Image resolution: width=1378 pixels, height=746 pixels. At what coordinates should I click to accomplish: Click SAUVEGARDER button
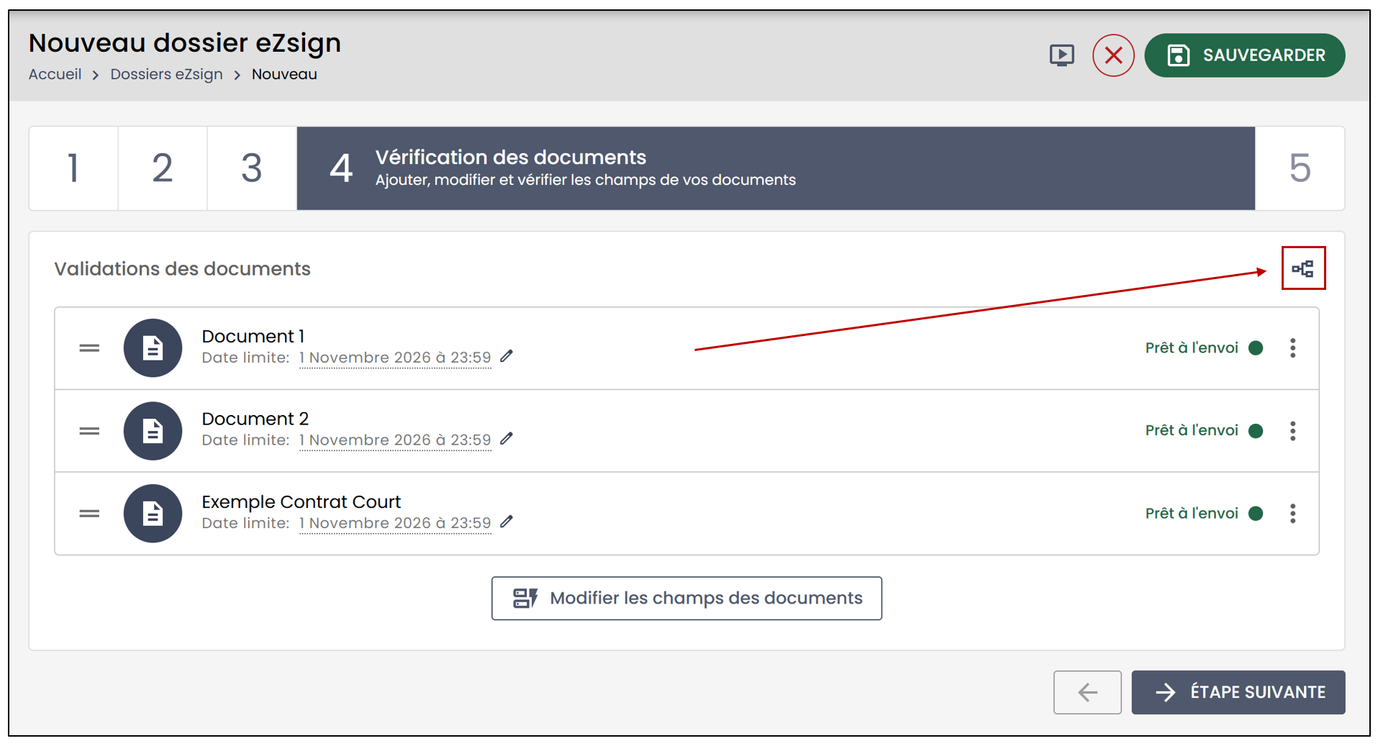click(1244, 55)
